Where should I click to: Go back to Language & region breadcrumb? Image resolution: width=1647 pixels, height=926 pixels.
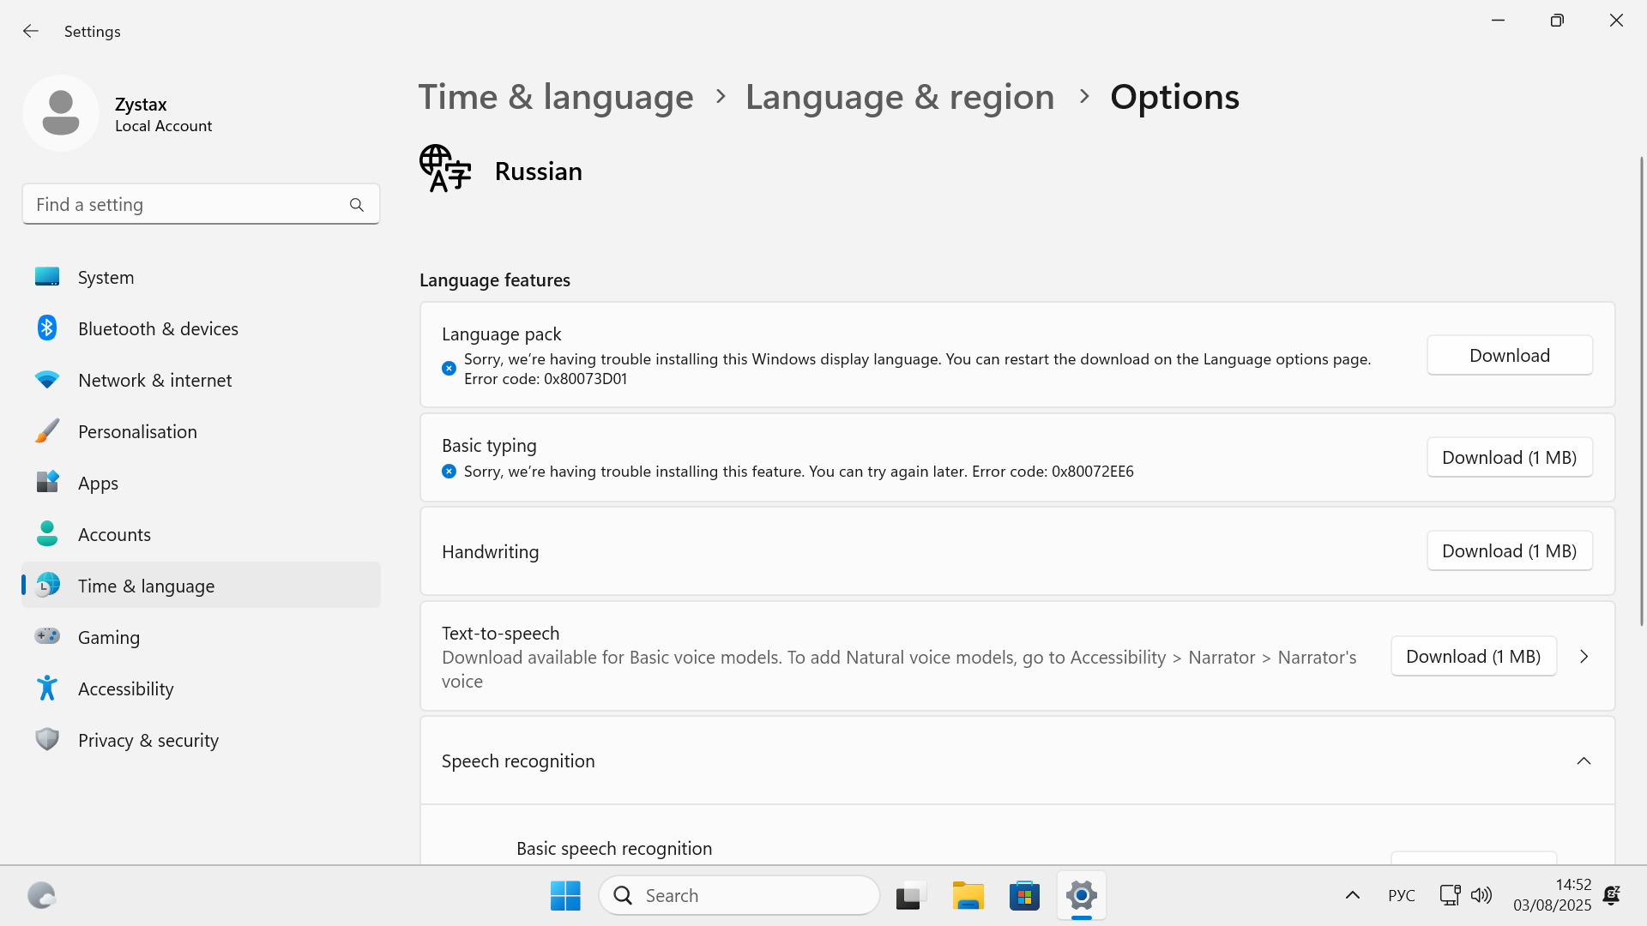tap(899, 97)
